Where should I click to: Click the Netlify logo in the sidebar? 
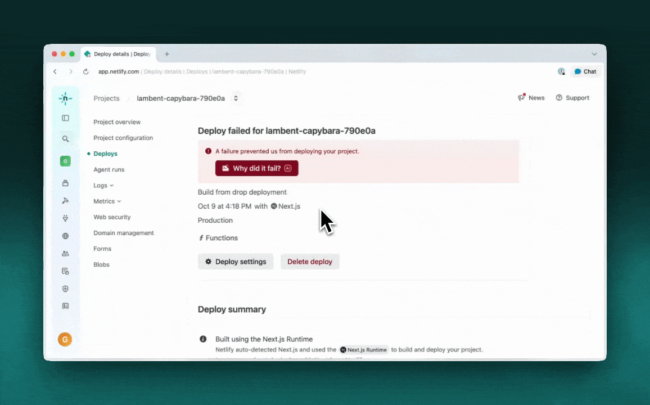pos(65,98)
